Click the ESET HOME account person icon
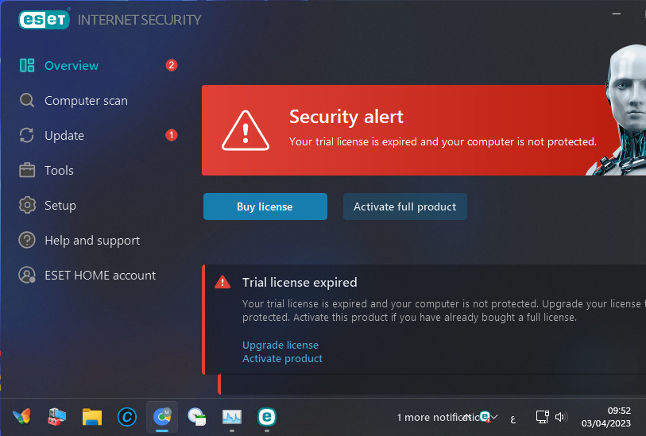This screenshot has height=436, width=646. pyautogui.click(x=27, y=275)
